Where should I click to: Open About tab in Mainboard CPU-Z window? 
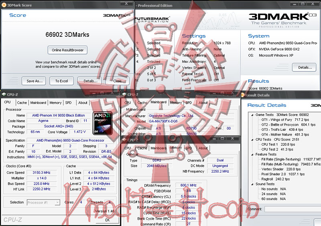(203, 103)
